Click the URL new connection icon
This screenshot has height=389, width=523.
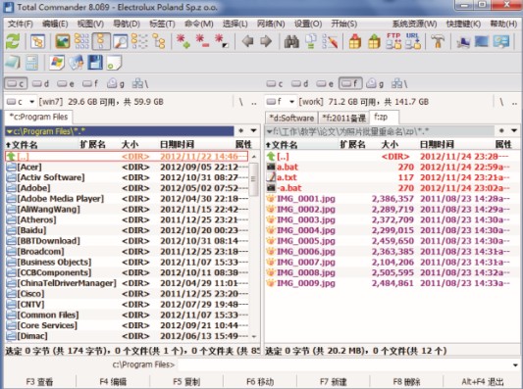click(x=413, y=41)
